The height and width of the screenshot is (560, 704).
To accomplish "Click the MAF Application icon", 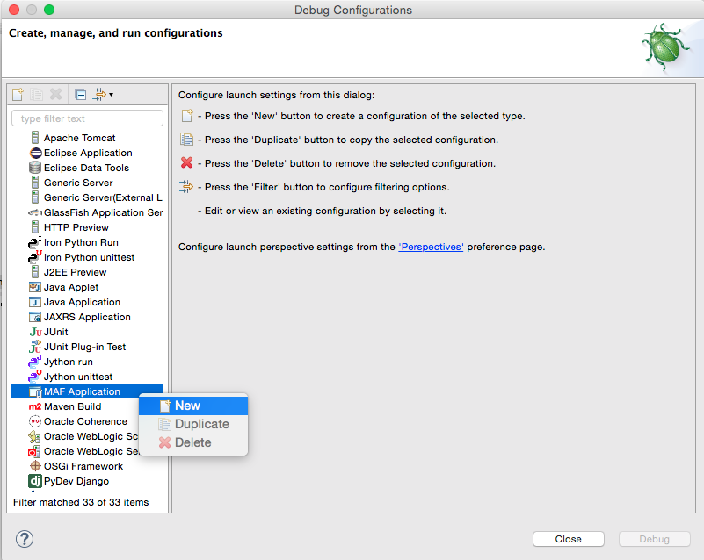I will click(35, 392).
